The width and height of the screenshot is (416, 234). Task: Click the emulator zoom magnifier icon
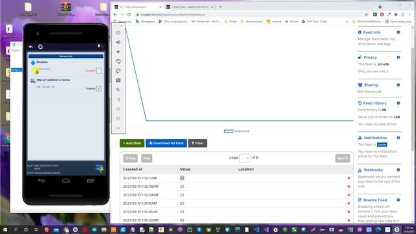118,90
